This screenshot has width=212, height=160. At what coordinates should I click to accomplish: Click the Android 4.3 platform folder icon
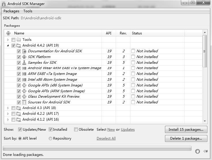tap(19, 108)
